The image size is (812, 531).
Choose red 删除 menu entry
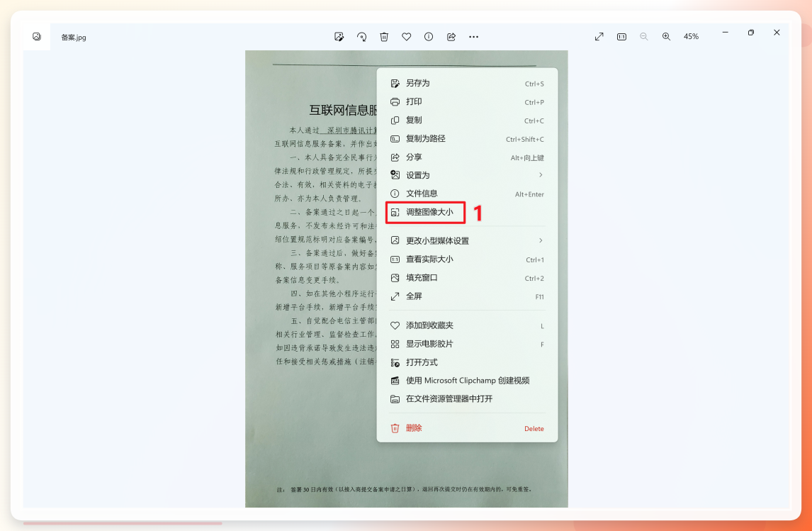point(467,428)
